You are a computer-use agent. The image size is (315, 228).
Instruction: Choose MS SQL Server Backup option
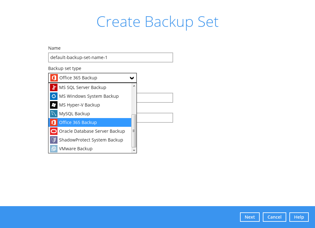(90, 87)
